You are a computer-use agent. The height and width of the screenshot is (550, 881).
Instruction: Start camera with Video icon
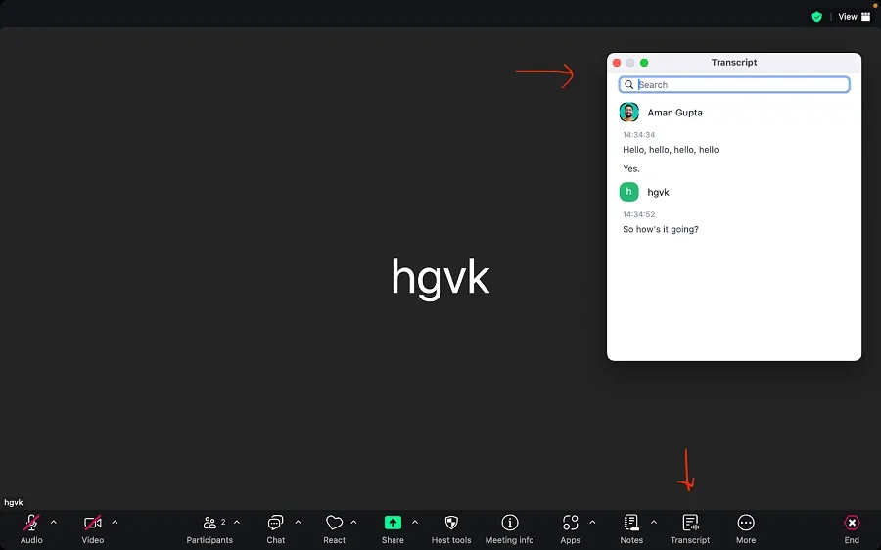click(93, 523)
